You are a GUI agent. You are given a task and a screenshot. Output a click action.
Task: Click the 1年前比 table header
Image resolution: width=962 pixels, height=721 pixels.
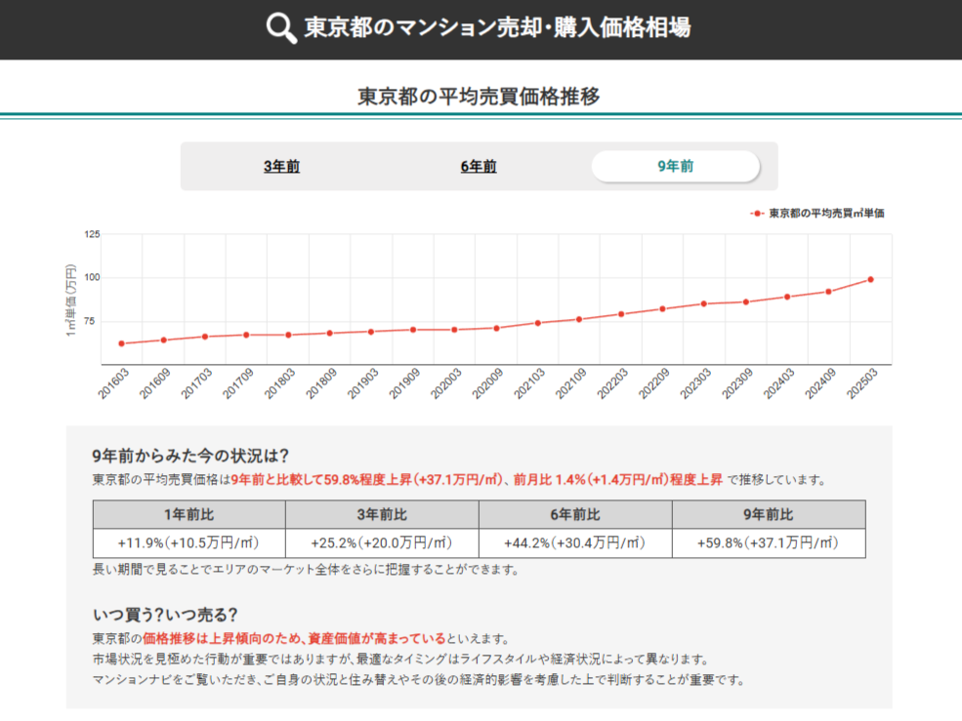[x=188, y=514]
